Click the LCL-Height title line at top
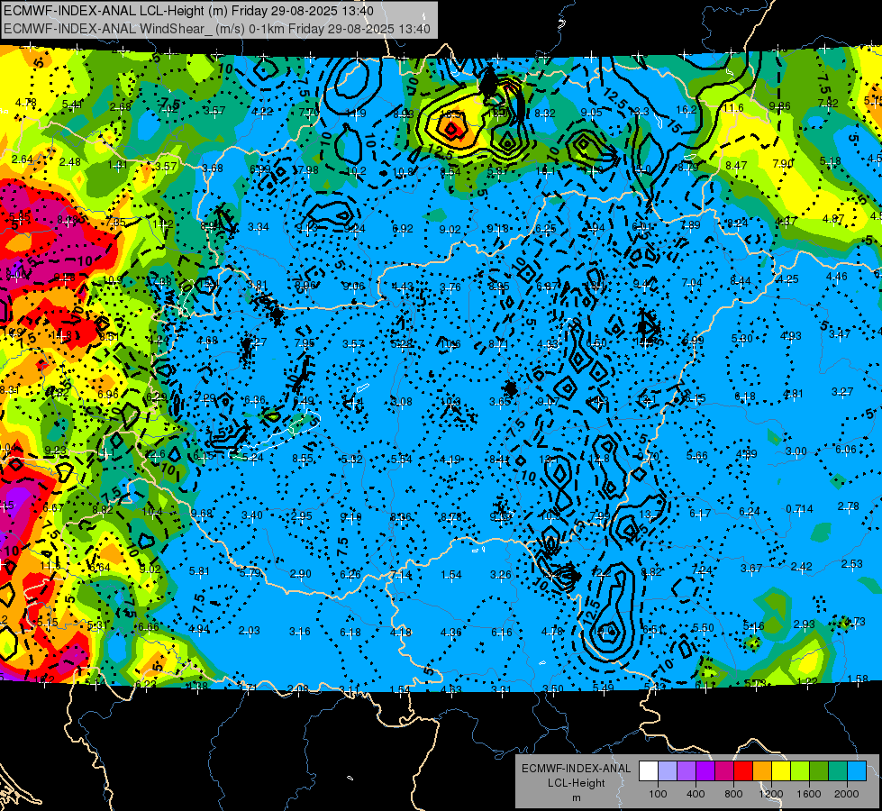 (188, 11)
